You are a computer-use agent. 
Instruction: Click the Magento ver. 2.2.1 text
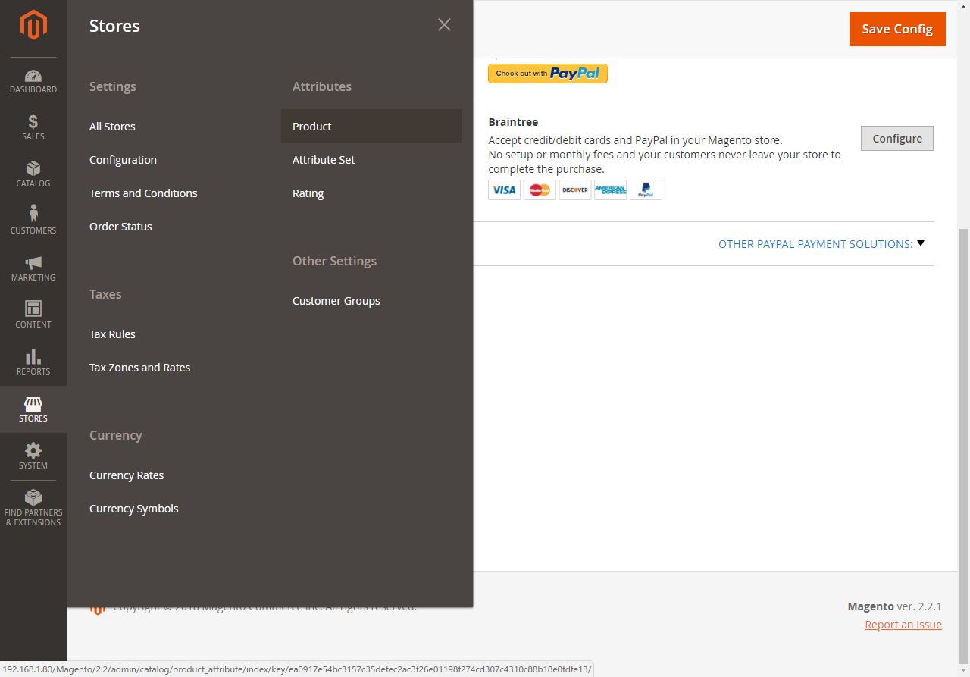894,606
